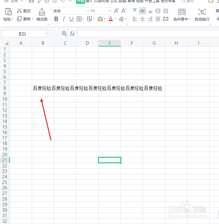Click the 合并居中 merge cells icon
This screenshot has width=219, height=224.
click(182, 12)
